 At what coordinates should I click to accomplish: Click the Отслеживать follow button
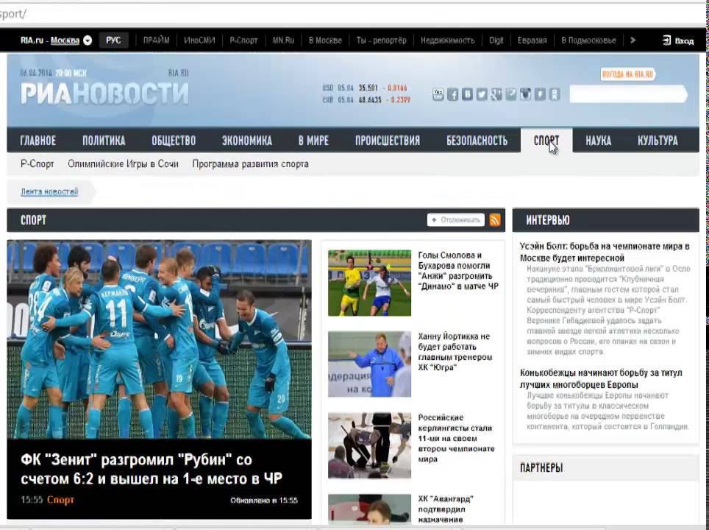[456, 220]
